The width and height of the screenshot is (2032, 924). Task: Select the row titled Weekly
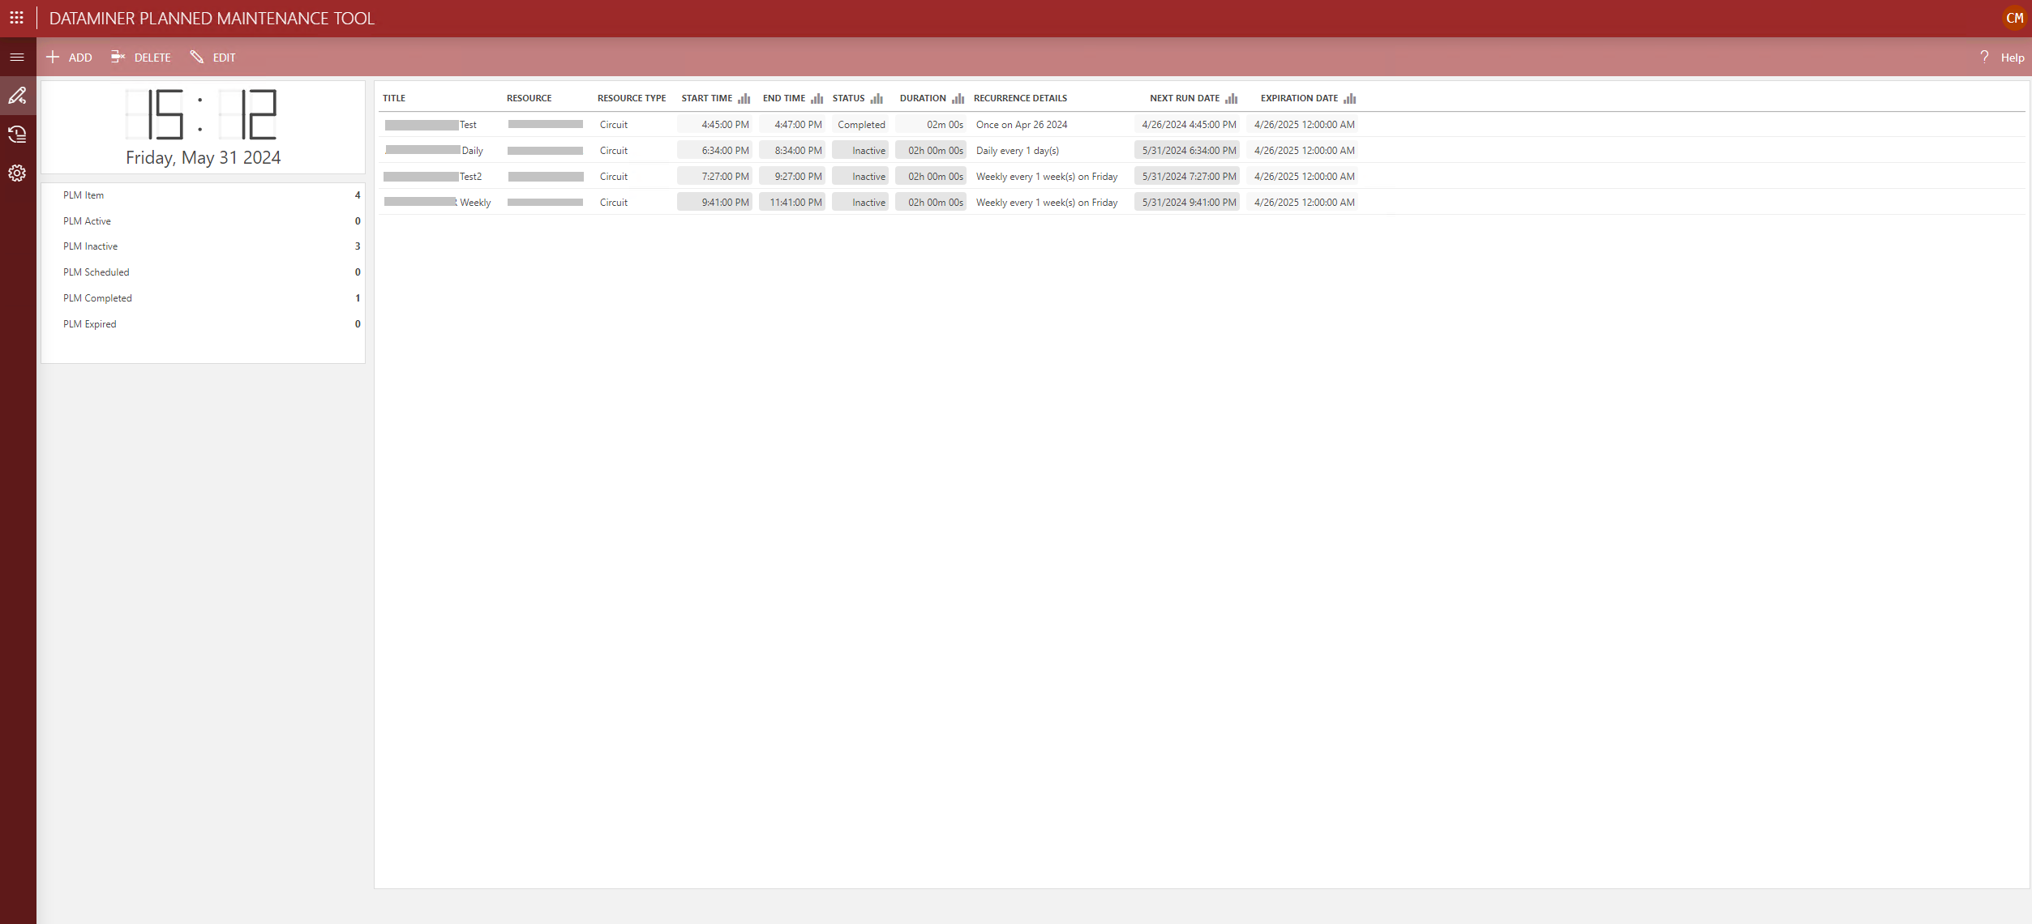pyautogui.click(x=1201, y=203)
